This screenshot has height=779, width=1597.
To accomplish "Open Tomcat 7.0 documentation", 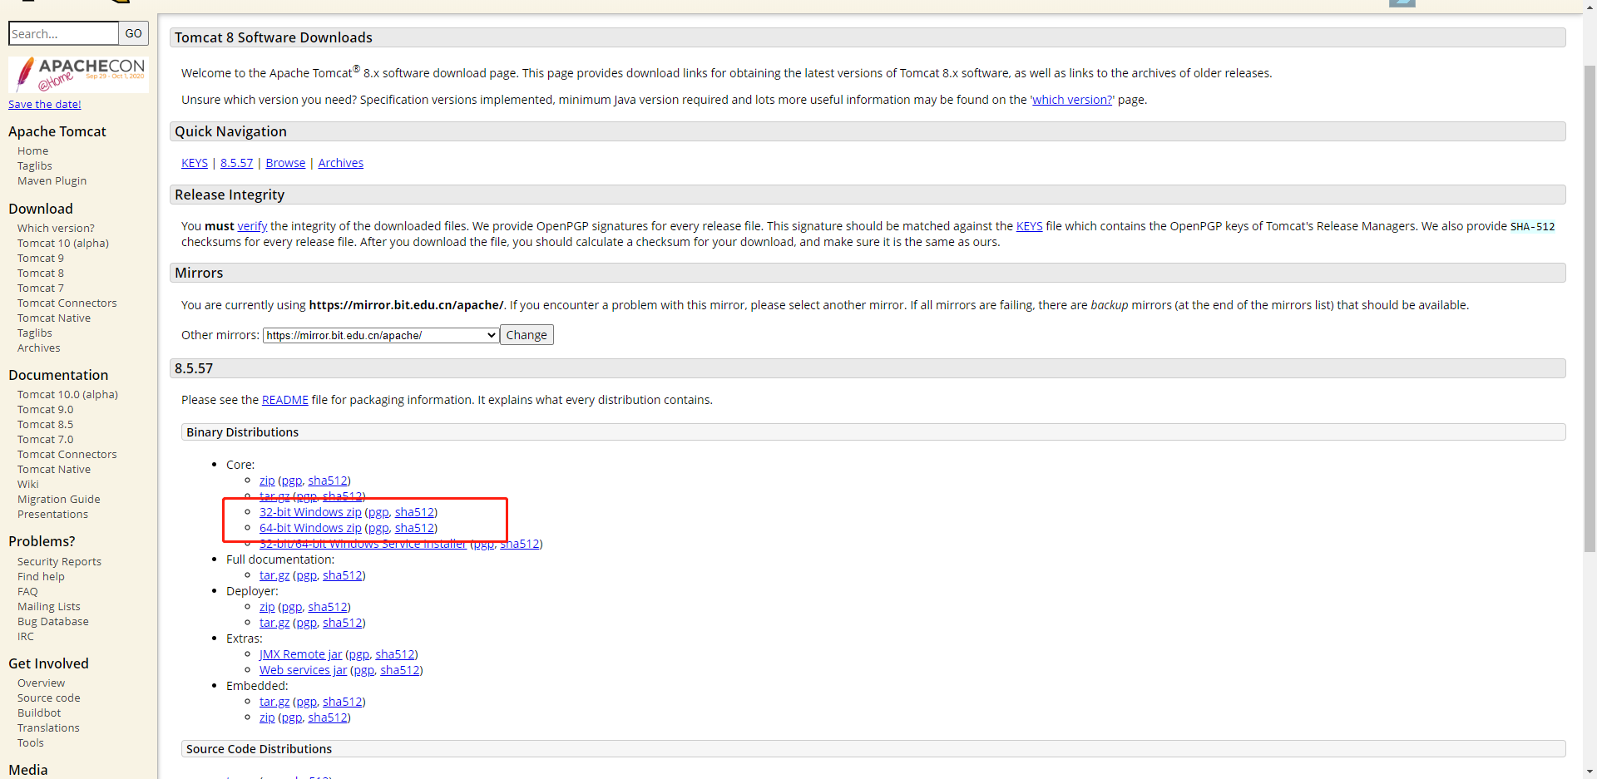I will coord(46,440).
